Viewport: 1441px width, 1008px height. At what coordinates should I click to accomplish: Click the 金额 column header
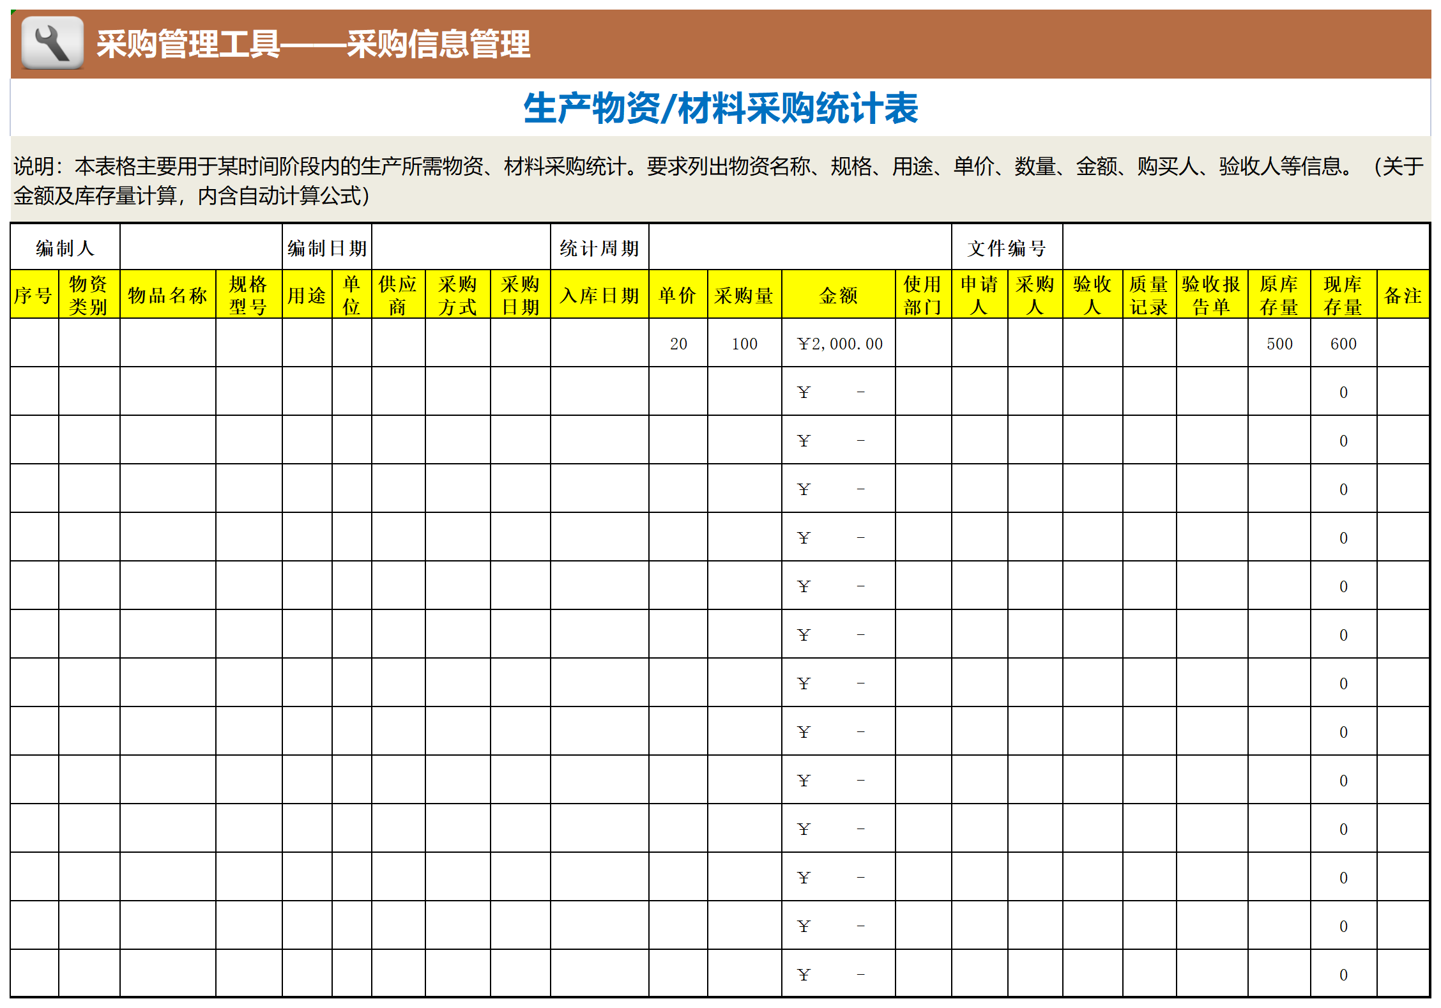(839, 294)
